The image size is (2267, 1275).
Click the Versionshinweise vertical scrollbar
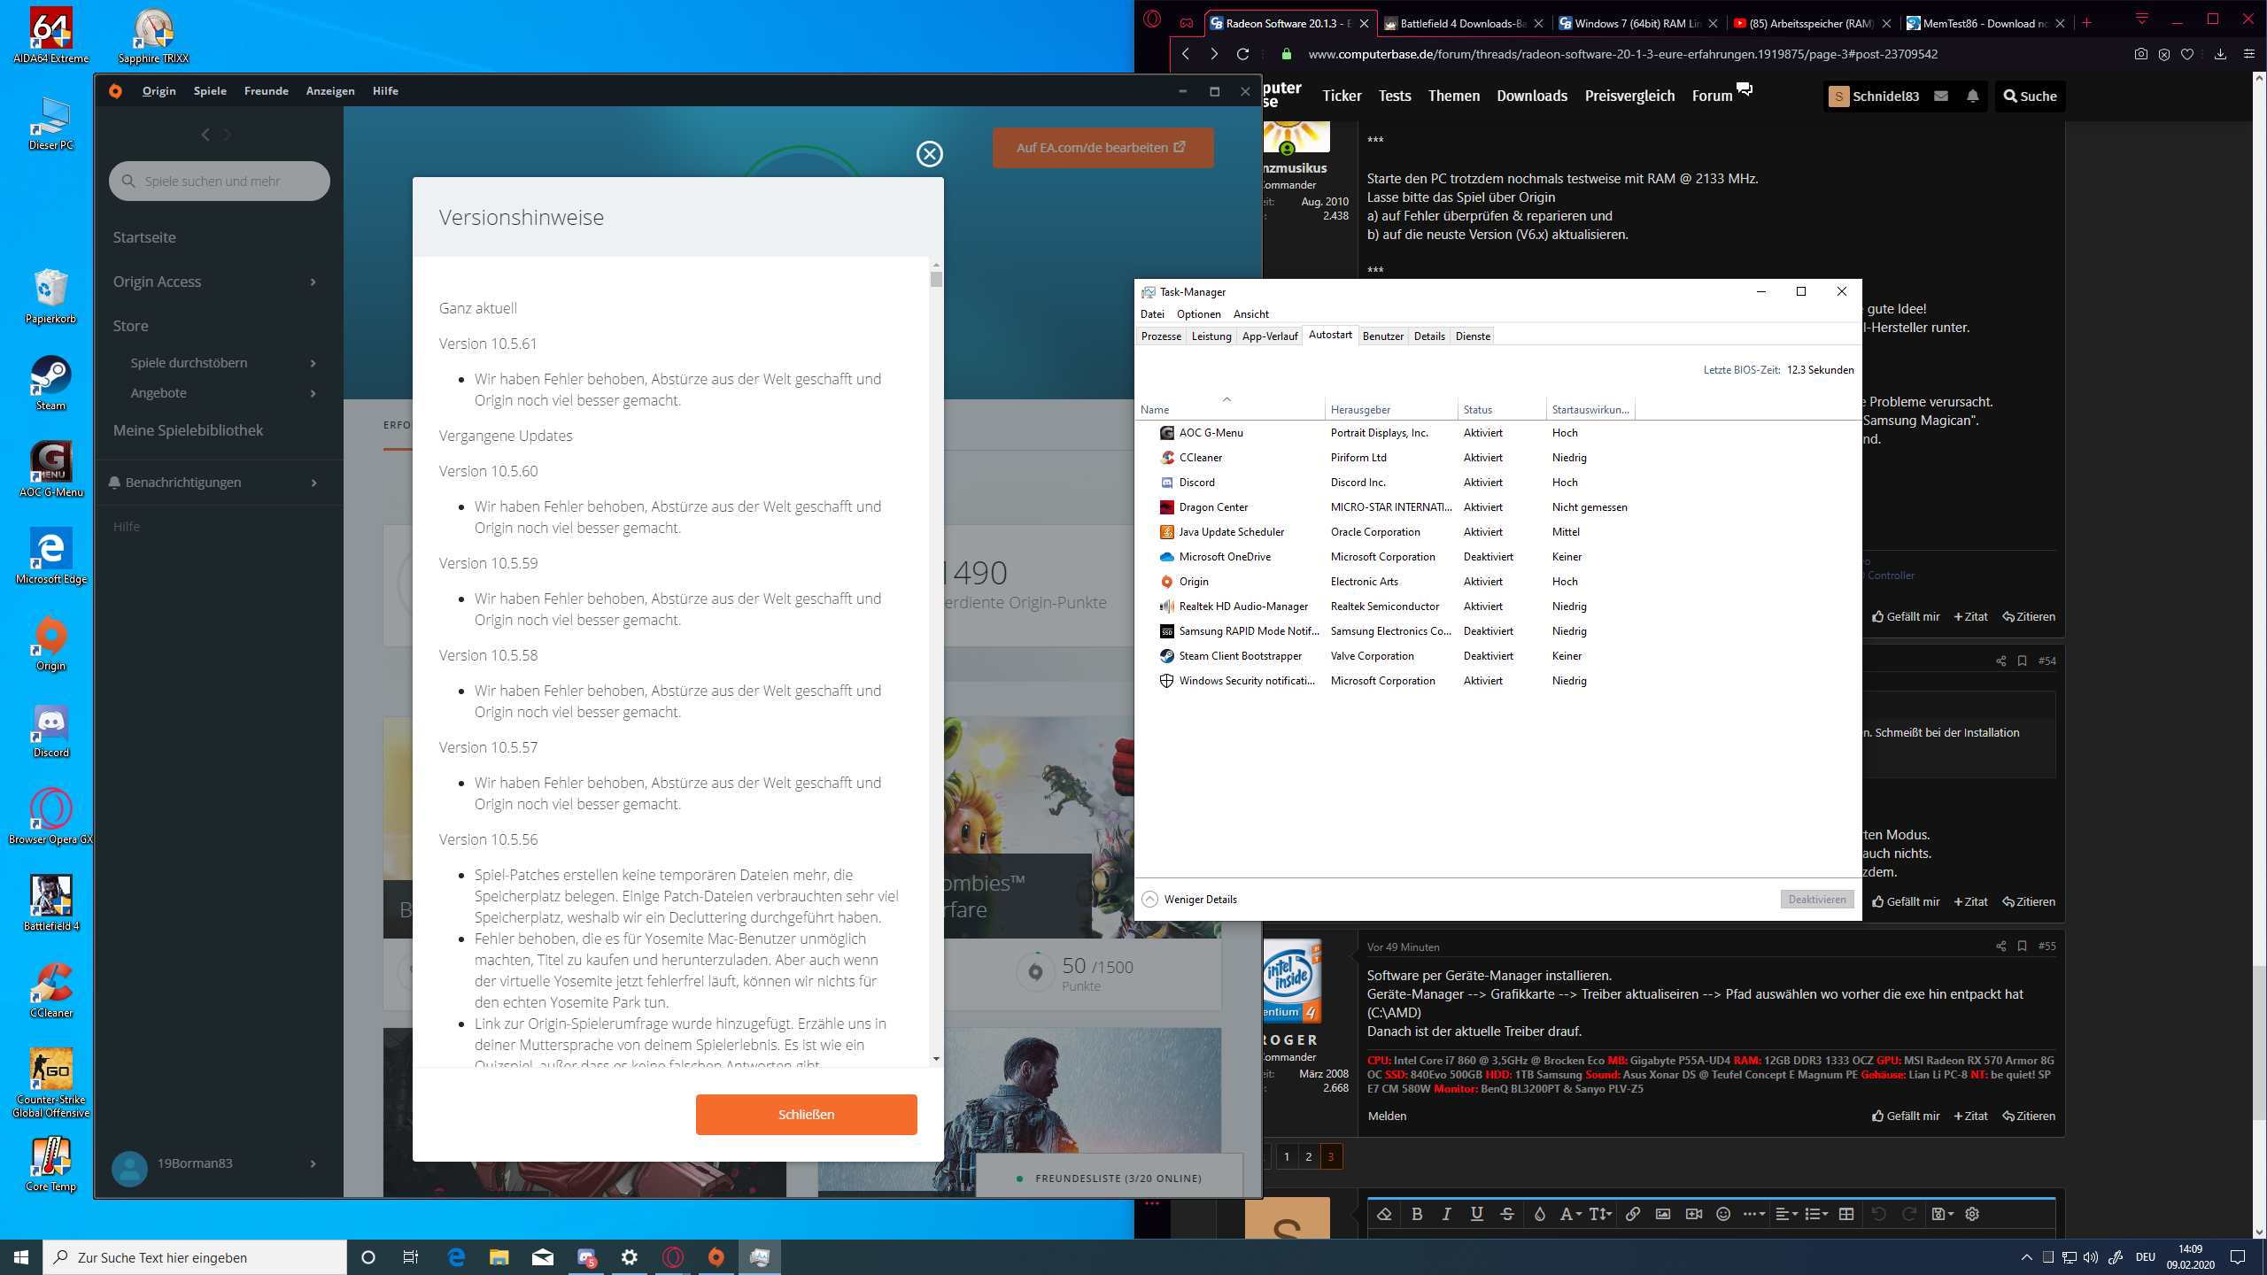click(936, 661)
